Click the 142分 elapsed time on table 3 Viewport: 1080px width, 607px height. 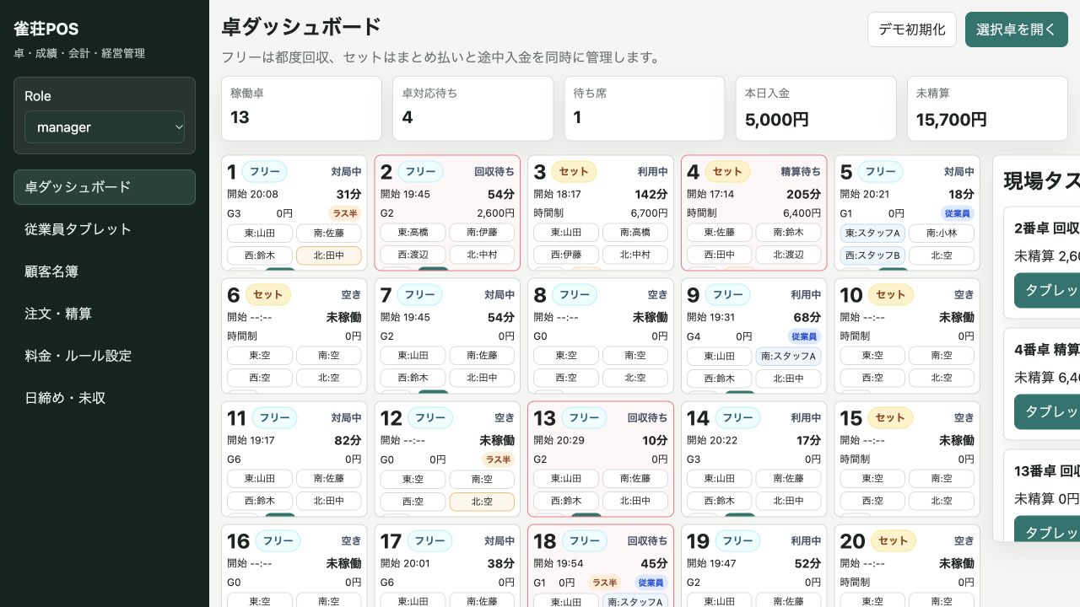[651, 194]
